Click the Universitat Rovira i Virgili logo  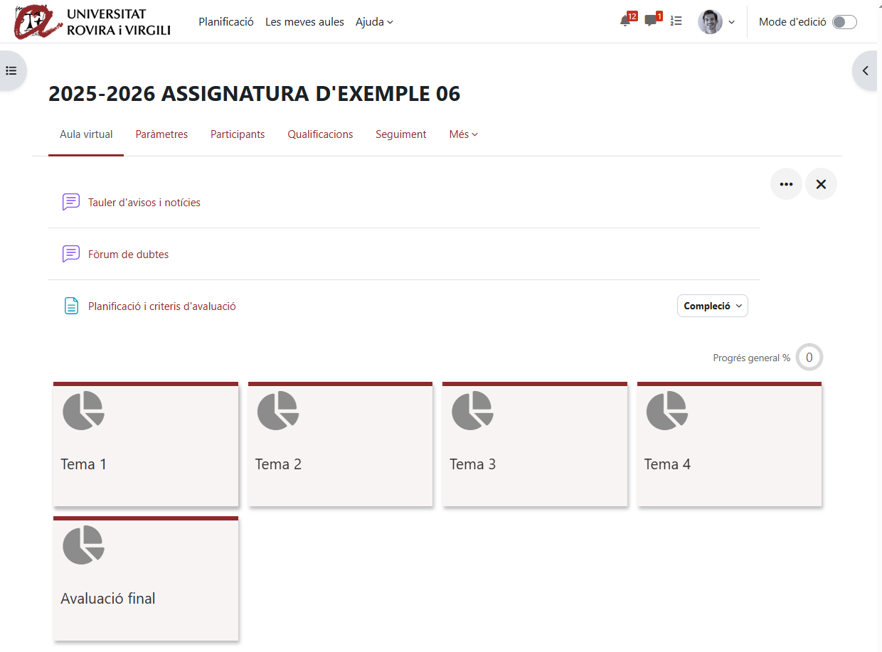[x=92, y=22]
